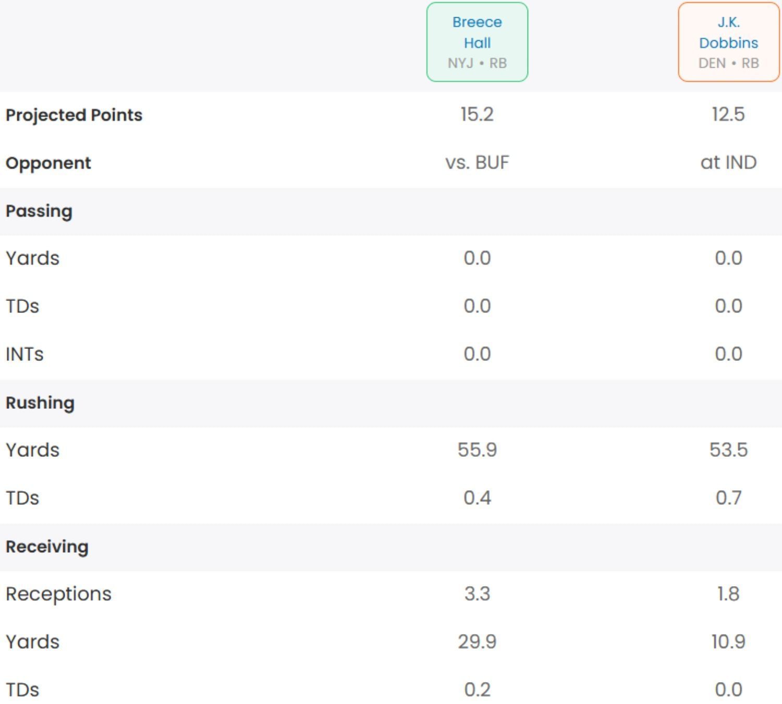Viewport: 782px width, 704px height.
Task: Click the Opponent row label
Action: pos(48,163)
